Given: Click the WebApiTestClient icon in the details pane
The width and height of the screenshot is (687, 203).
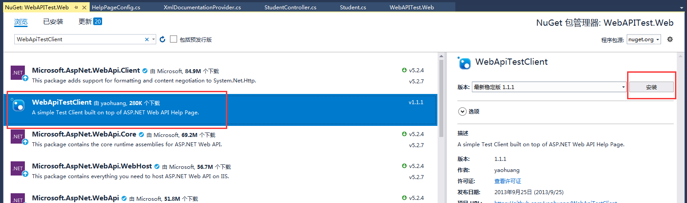Looking at the screenshot, I should click(x=465, y=63).
